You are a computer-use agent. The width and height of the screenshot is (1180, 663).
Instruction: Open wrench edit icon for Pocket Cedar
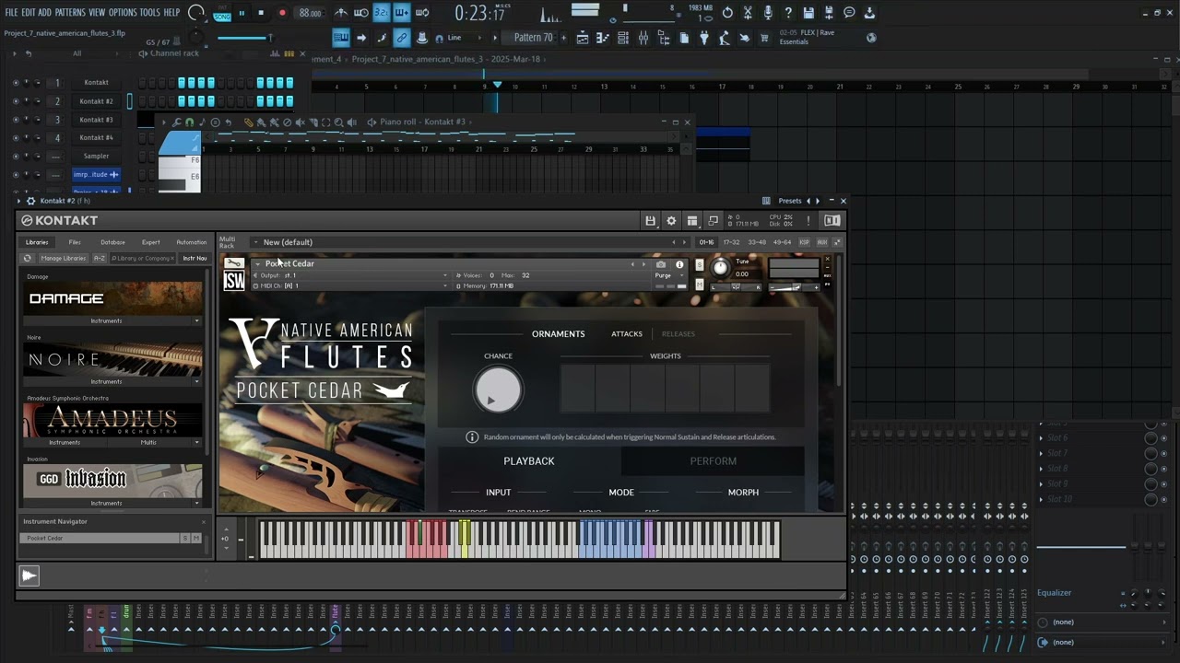click(234, 263)
